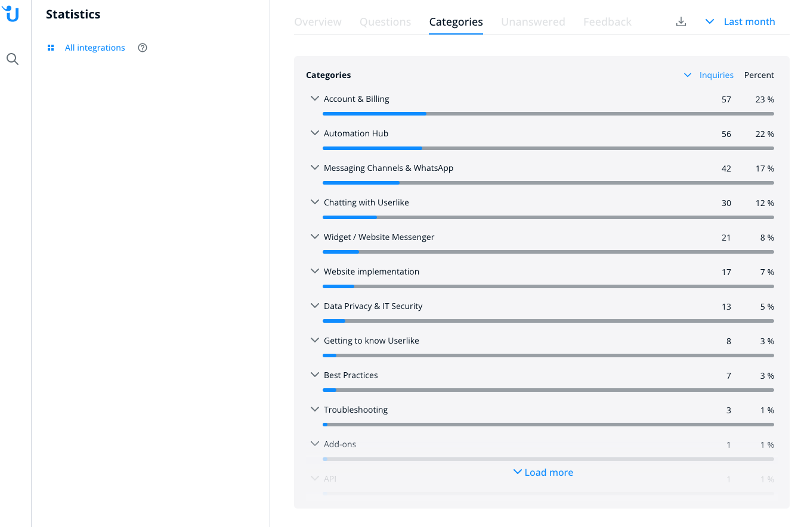Screen dimensions: 801x527
Task: Select the Categories tab
Action: pos(456,22)
